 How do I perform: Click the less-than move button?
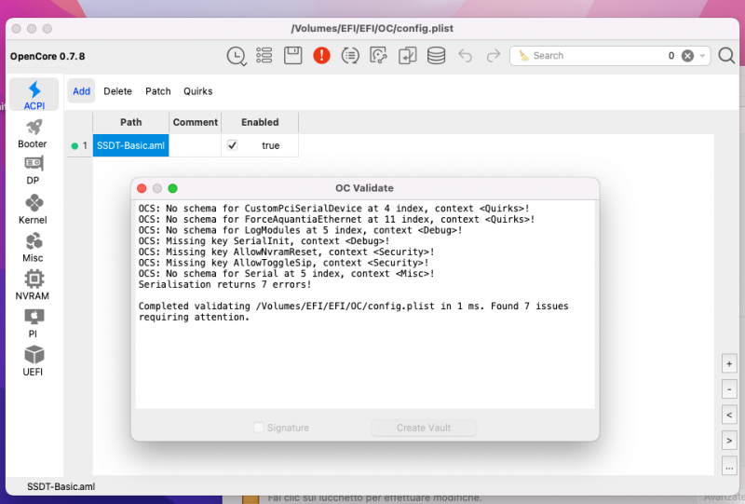tap(729, 415)
